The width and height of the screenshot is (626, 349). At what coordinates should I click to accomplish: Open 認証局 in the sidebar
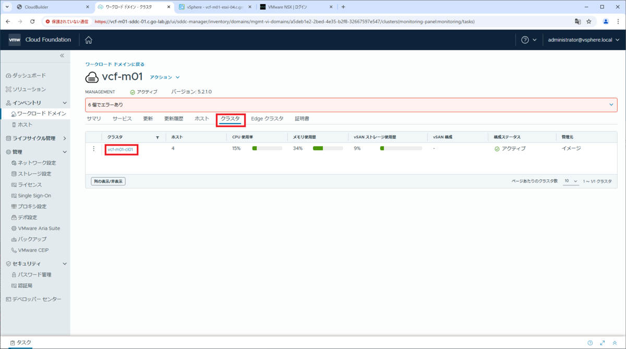point(22,285)
